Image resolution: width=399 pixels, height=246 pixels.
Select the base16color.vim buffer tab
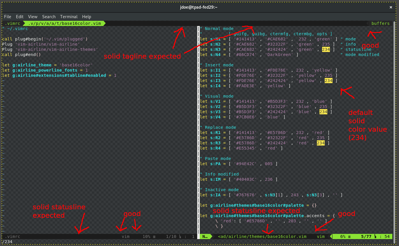64,23
